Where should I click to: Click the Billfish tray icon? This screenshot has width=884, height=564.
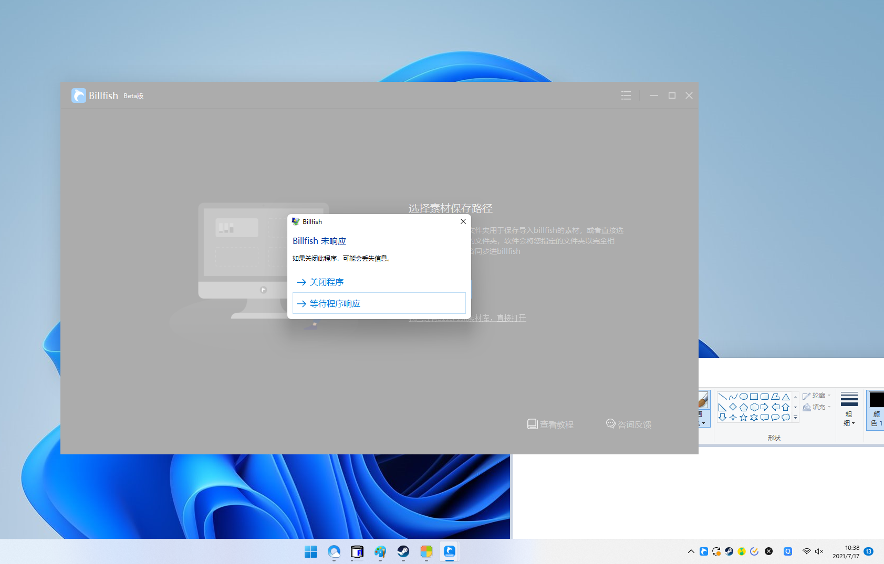coord(704,551)
